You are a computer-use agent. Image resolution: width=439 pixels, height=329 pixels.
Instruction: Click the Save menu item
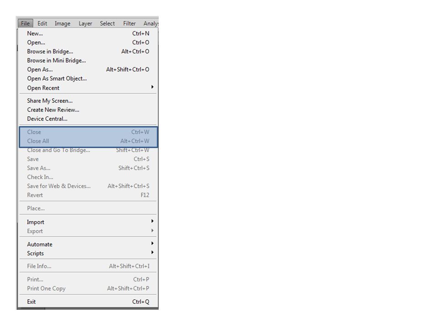pyautogui.click(x=88, y=159)
